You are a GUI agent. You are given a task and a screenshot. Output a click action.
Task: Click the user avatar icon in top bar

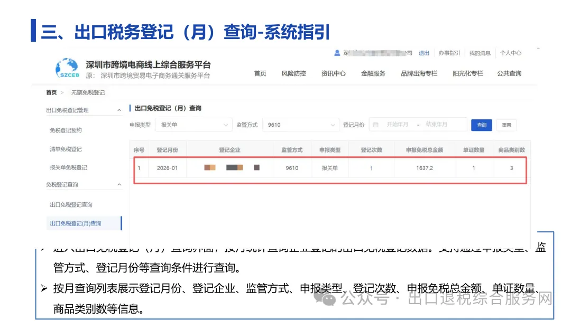[338, 53]
